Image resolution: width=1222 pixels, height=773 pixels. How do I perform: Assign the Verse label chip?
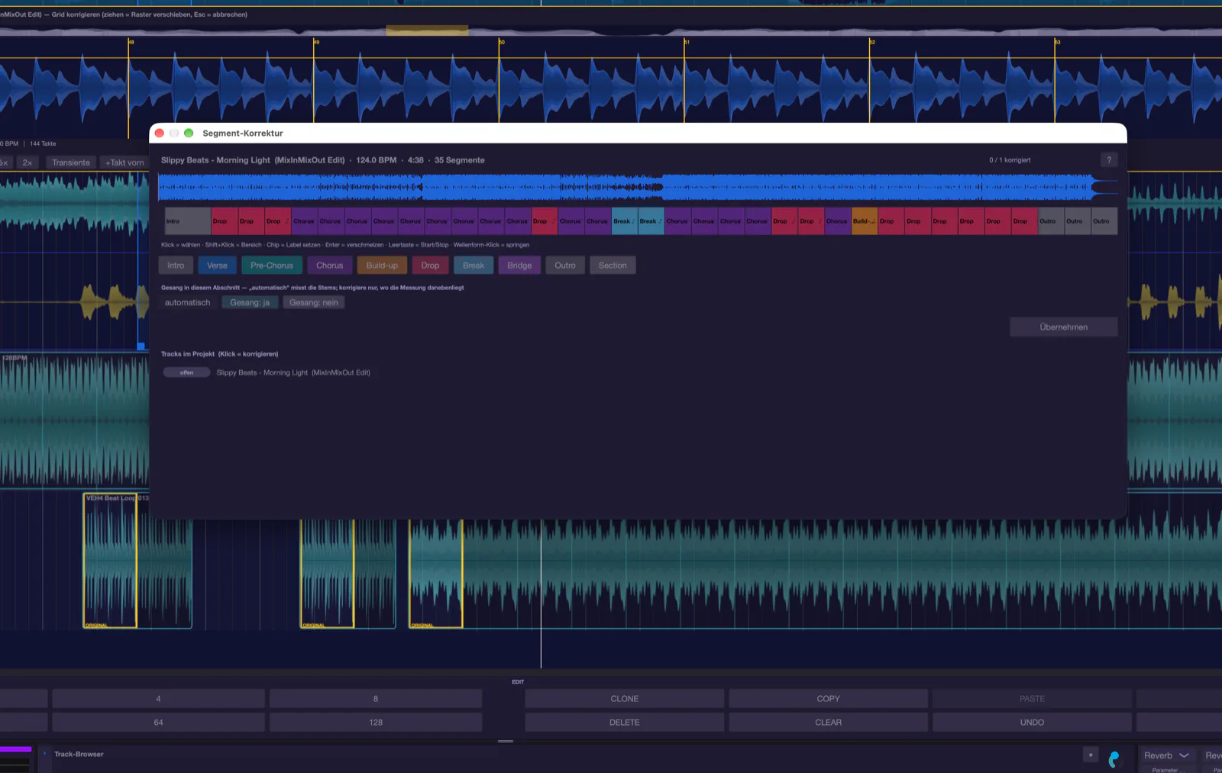(217, 266)
